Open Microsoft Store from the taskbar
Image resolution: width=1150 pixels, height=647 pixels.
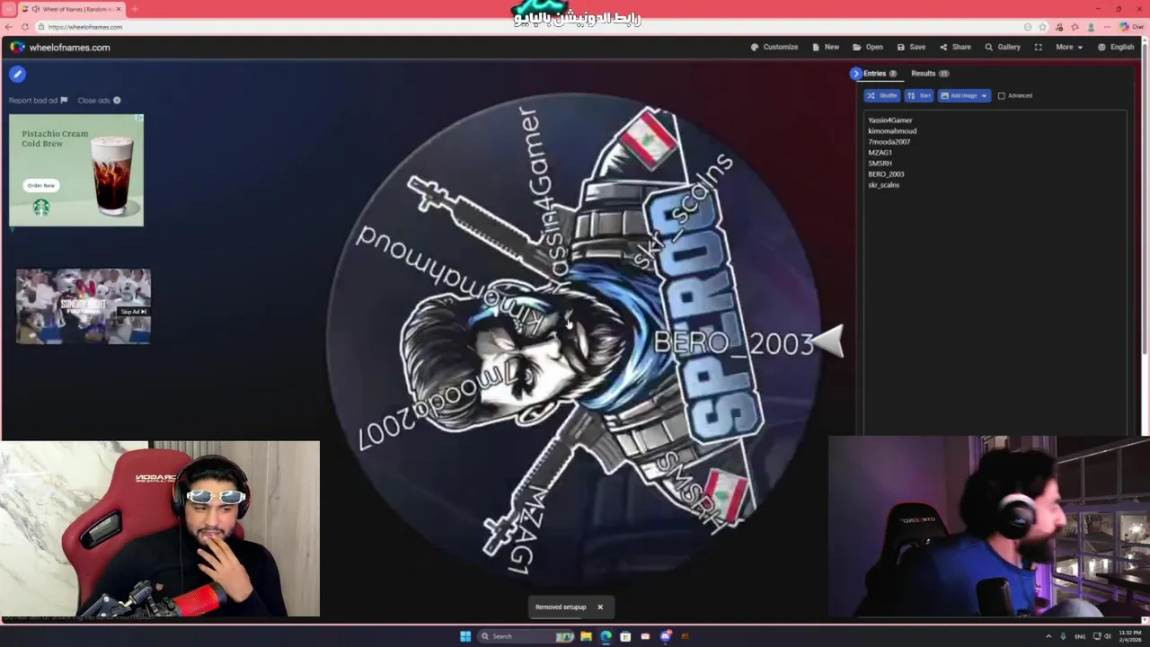pos(625,636)
